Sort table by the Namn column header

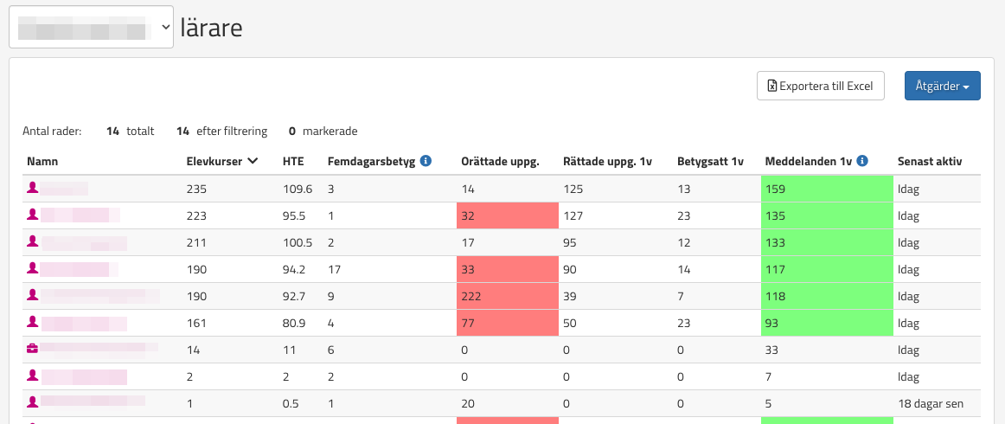pos(42,162)
